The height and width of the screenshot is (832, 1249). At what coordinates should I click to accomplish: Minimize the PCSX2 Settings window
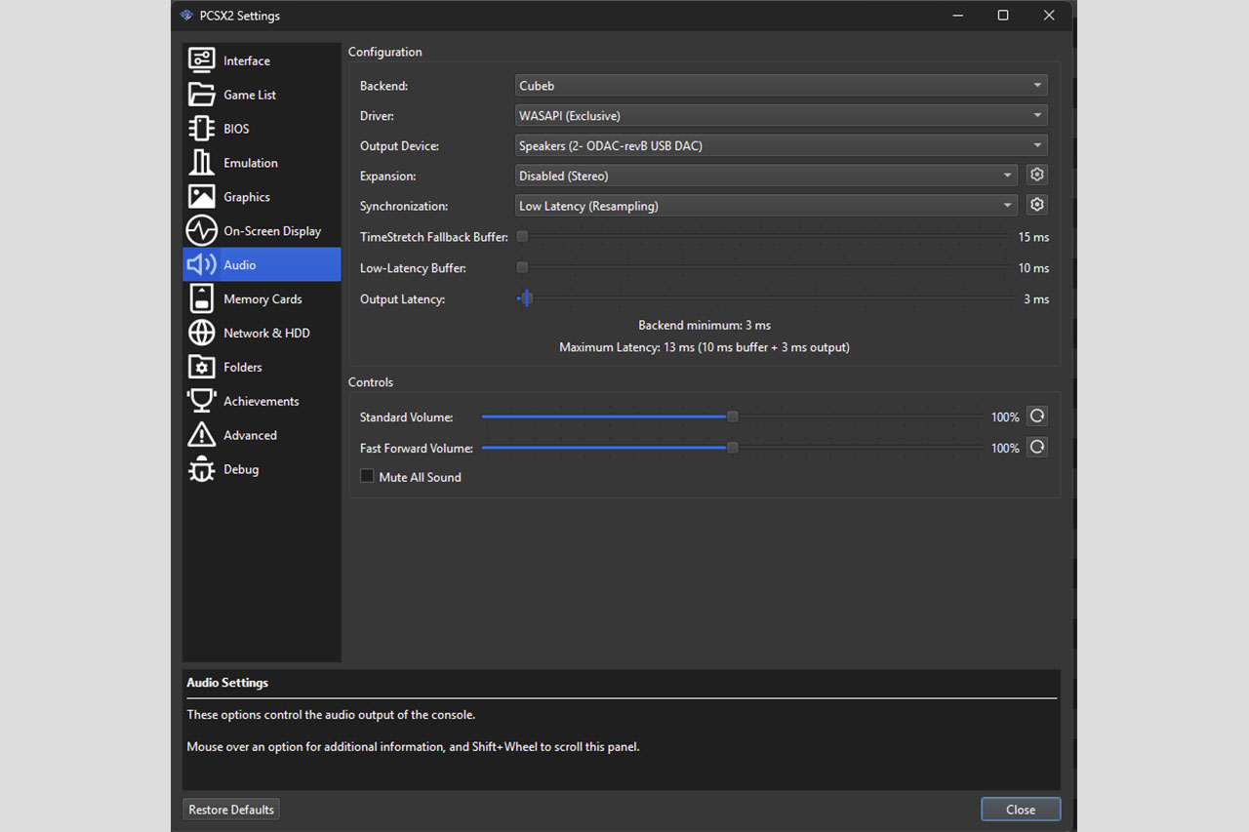tap(957, 16)
